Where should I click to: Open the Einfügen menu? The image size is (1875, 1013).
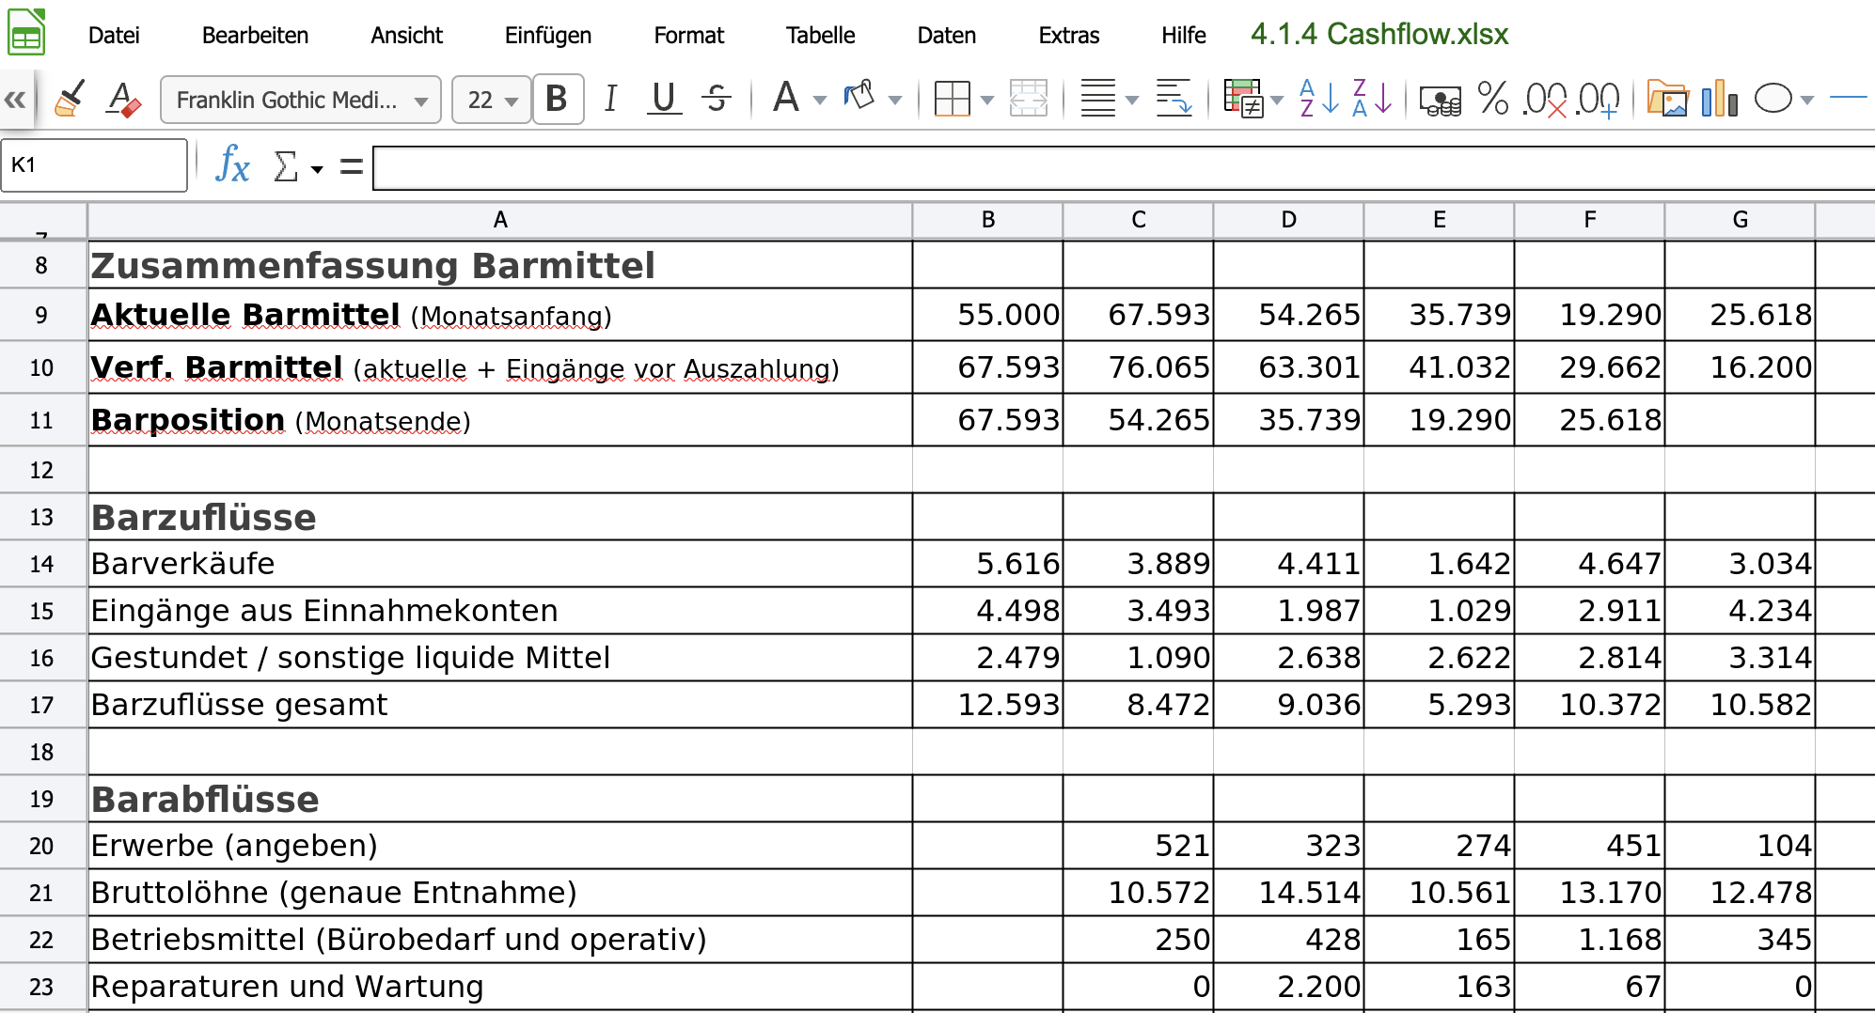547,36
